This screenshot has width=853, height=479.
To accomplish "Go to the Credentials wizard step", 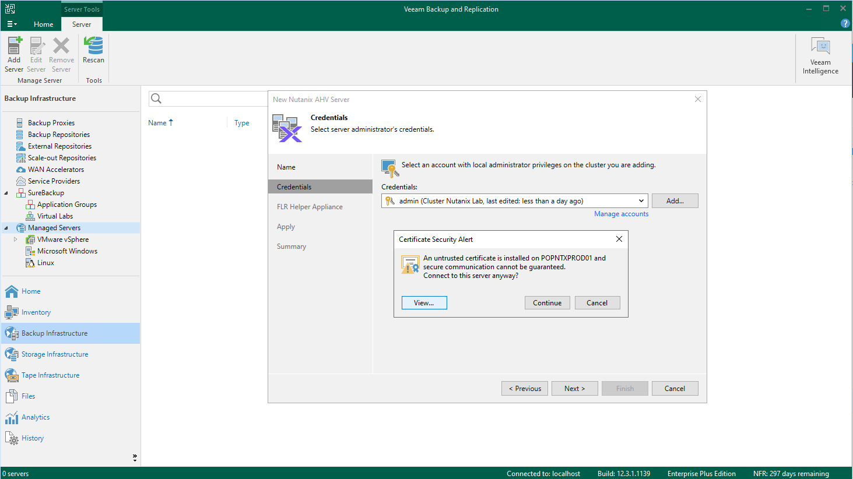I will click(320, 187).
